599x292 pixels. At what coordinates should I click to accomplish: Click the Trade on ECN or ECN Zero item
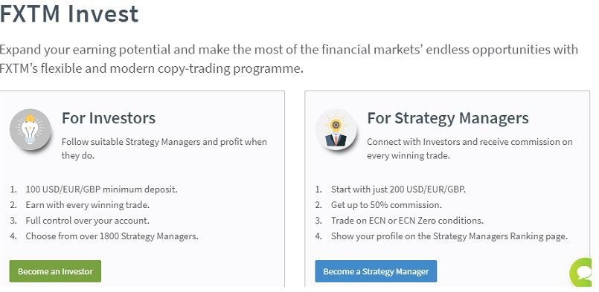tap(407, 221)
